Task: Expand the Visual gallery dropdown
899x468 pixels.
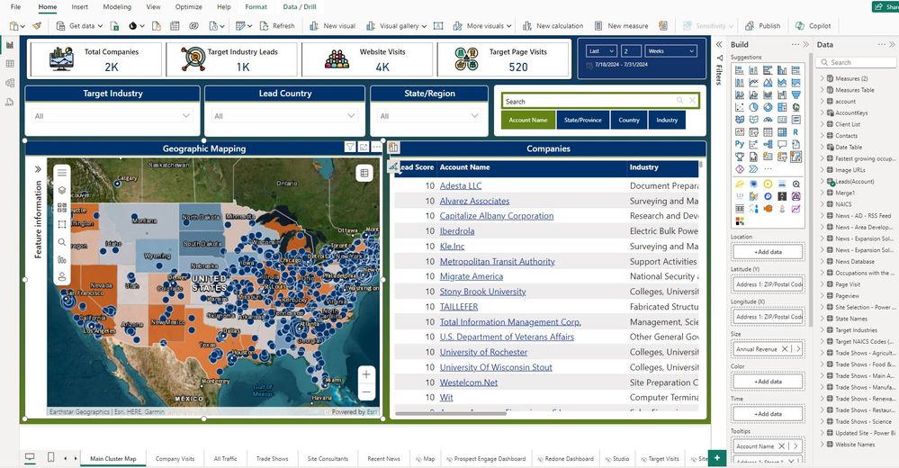Action: [424, 26]
